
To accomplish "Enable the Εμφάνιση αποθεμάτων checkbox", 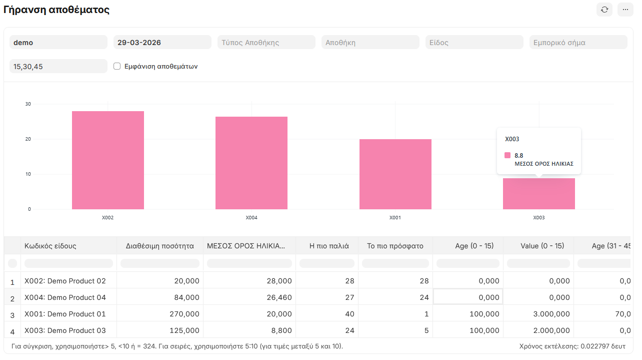I will 117,66.
